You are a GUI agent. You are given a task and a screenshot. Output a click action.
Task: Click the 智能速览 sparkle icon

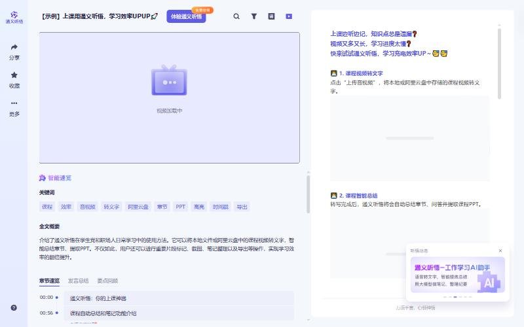[42, 178]
